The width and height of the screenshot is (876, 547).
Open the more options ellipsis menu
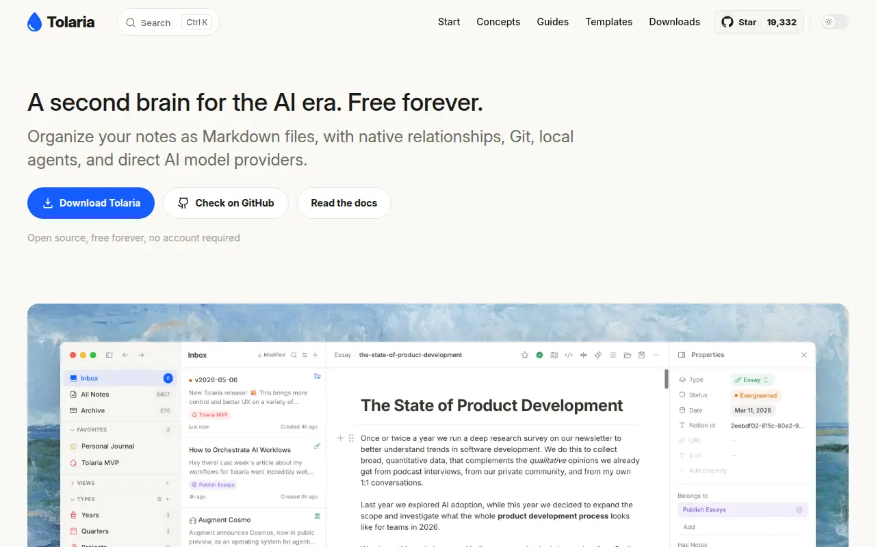656,355
